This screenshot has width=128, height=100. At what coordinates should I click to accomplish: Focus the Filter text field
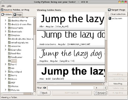(x=70, y=88)
